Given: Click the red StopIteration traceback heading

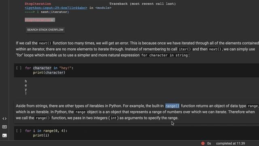Looking at the screenshot, I should pos(38,4).
